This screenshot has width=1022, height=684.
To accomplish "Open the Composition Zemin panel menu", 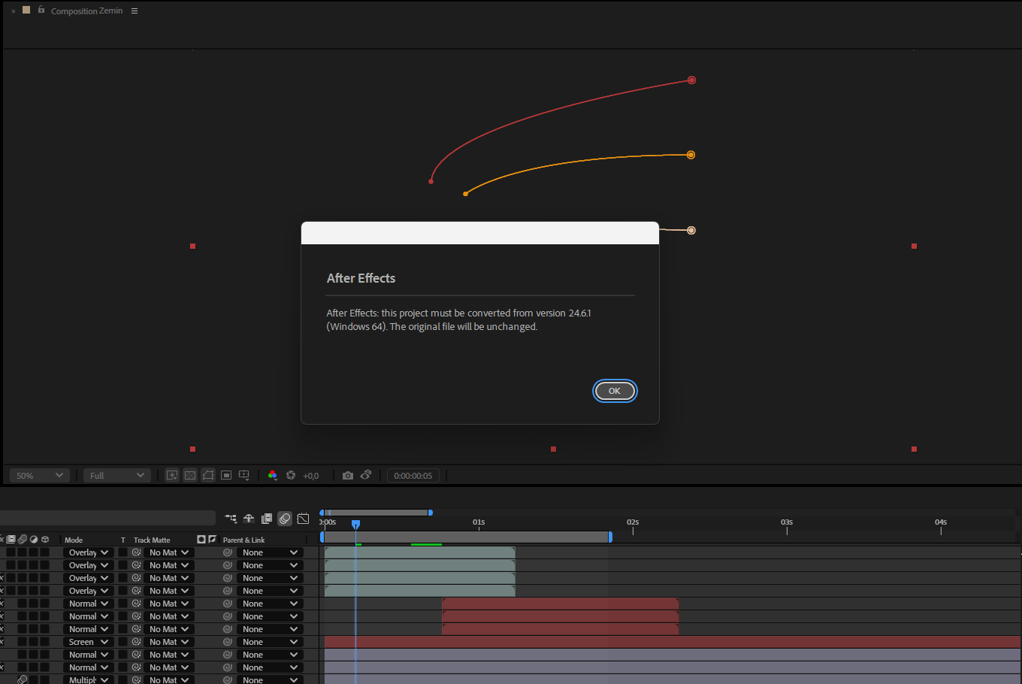I will [135, 11].
